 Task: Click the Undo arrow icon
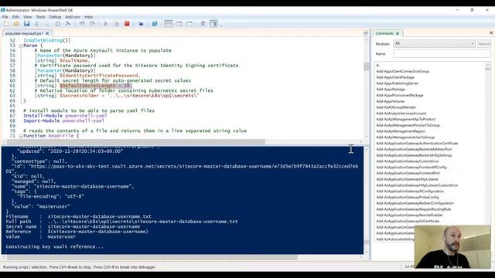tap(82, 24)
